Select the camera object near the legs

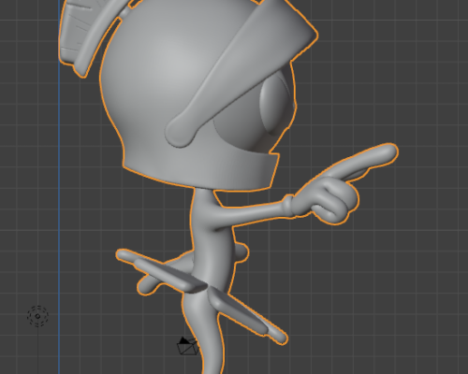(x=188, y=346)
